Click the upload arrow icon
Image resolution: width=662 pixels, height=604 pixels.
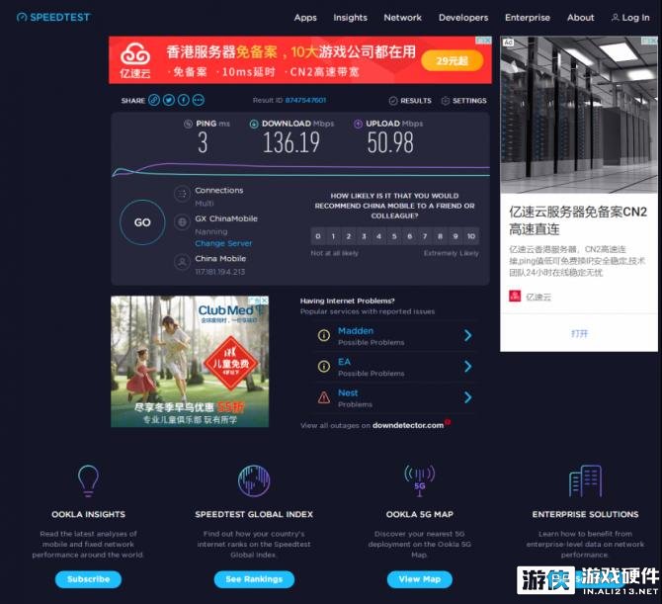(x=358, y=124)
